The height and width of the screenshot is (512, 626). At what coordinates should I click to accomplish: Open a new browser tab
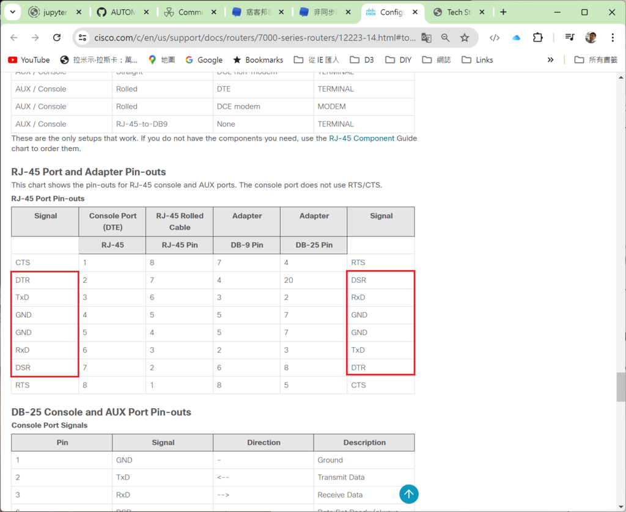pos(504,12)
